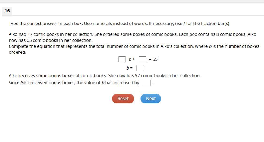264x142 pixels.
Task: Click the 'b =' label
Action: click(130, 68)
